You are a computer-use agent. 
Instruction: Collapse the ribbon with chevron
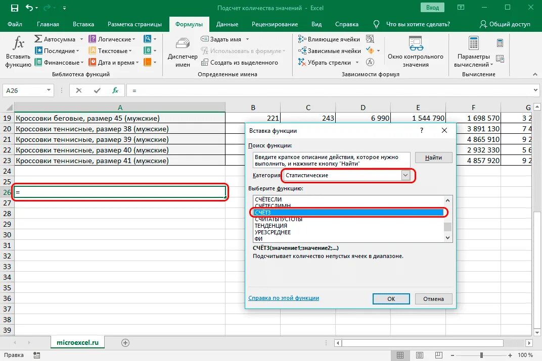[535, 74]
